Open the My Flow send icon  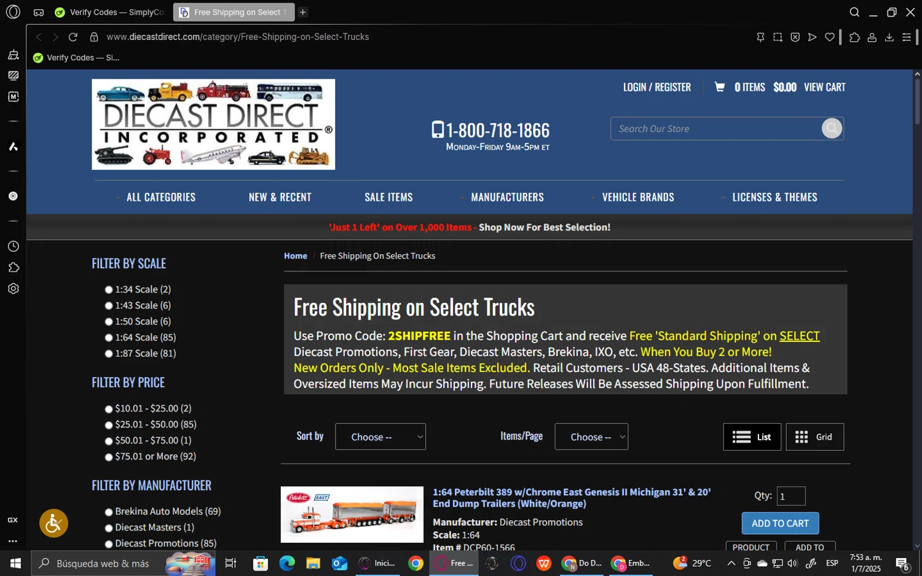(812, 37)
